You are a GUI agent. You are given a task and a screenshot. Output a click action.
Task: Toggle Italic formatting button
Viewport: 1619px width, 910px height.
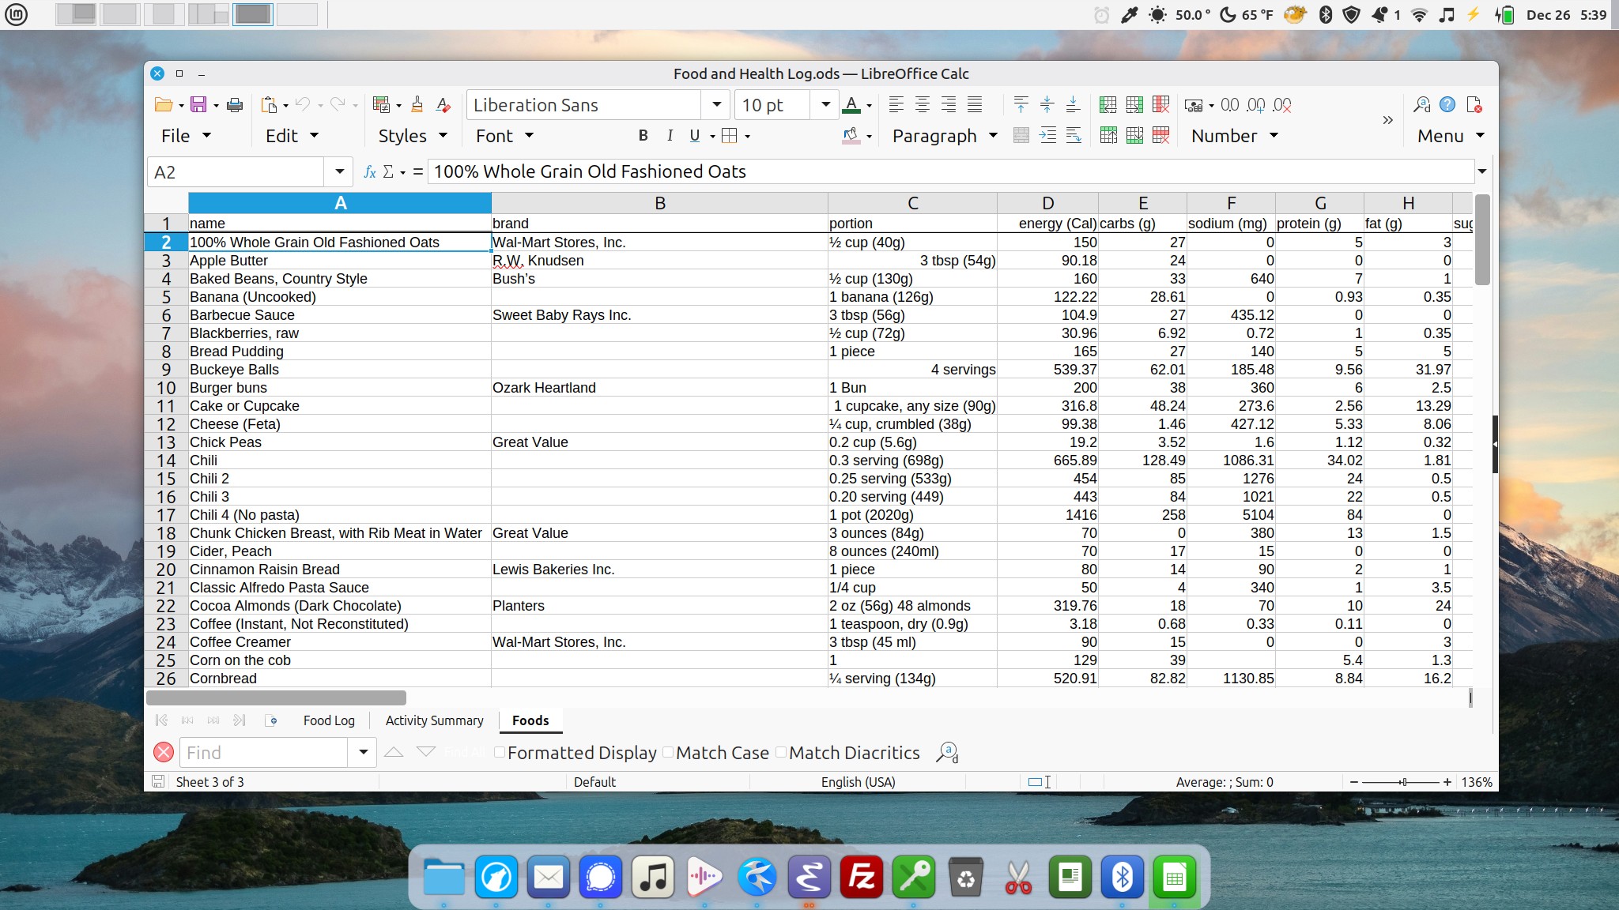(670, 136)
